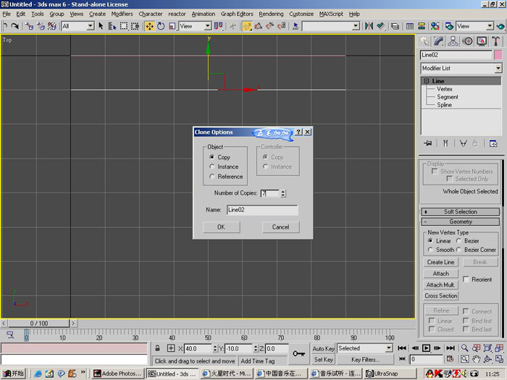Screen dimensions: 507x380
Task: Activate Select and Scale tool
Action: coord(172,26)
